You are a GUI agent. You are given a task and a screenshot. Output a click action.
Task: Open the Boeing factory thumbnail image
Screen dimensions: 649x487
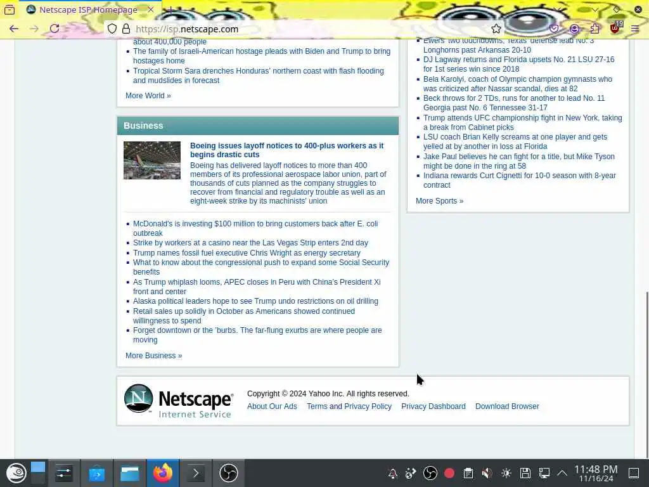click(152, 160)
